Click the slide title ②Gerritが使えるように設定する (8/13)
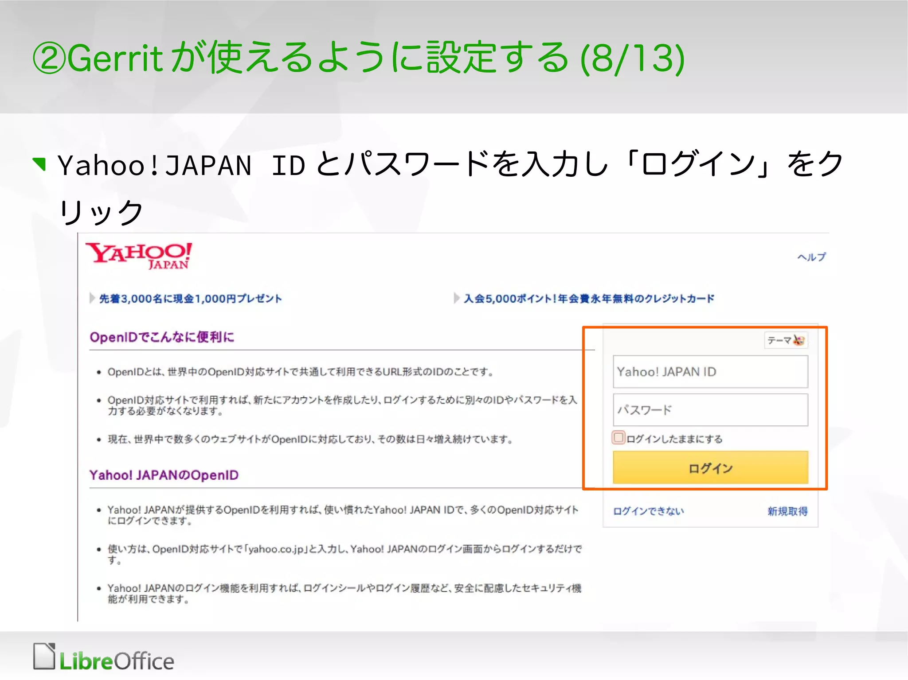 359,58
